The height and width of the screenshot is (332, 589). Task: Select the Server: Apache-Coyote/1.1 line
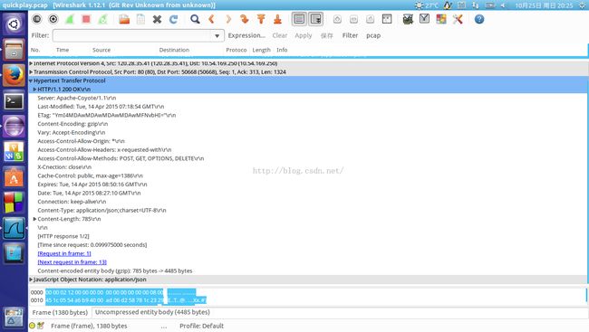point(77,98)
